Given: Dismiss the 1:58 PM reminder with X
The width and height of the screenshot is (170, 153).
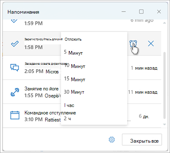Looking at the screenshot, I should tap(151, 44).
